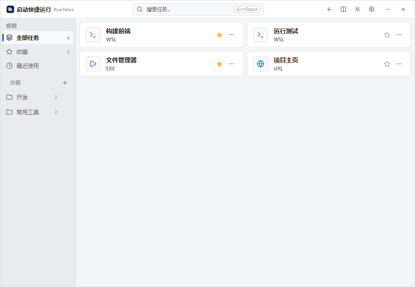Viewport: 415px width, 287px height.
Task: Open more options for 项目主页
Action: [x=399, y=64]
